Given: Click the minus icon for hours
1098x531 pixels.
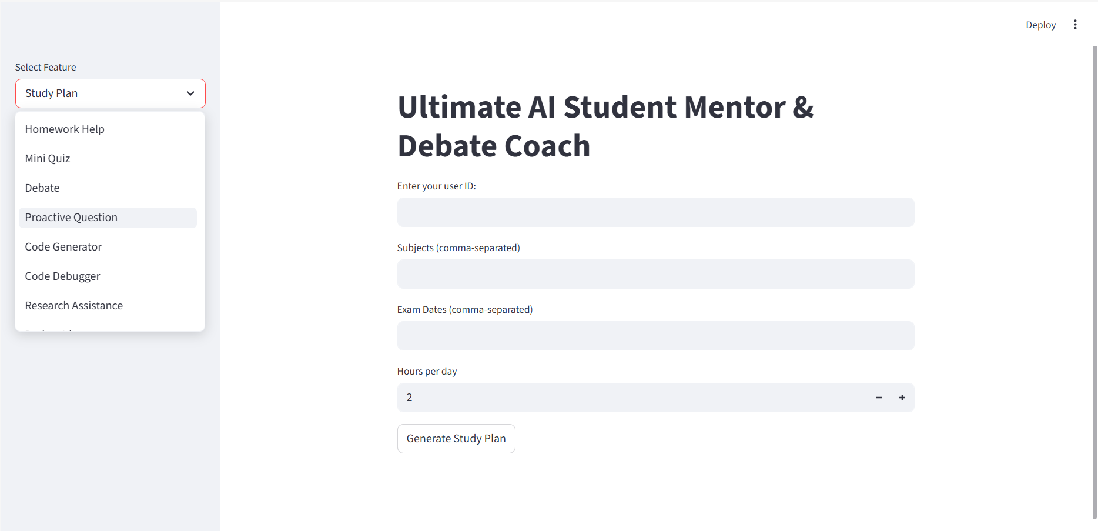Looking at the screenshot, I should [x=878, y=398].
